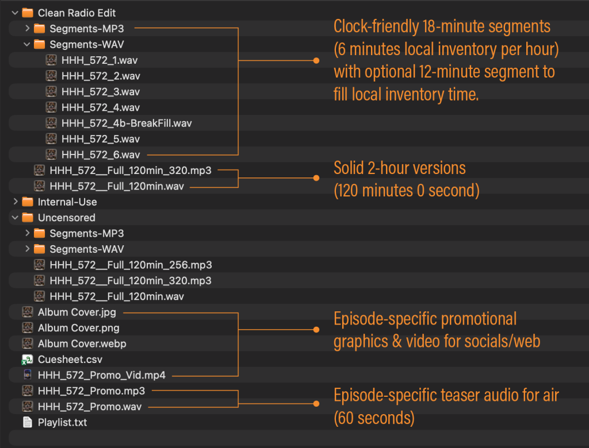Select file name HHH_572_3.wav
Image resolution: width=589 pixels, height=448 pixels.
click(x=101, y=91)
